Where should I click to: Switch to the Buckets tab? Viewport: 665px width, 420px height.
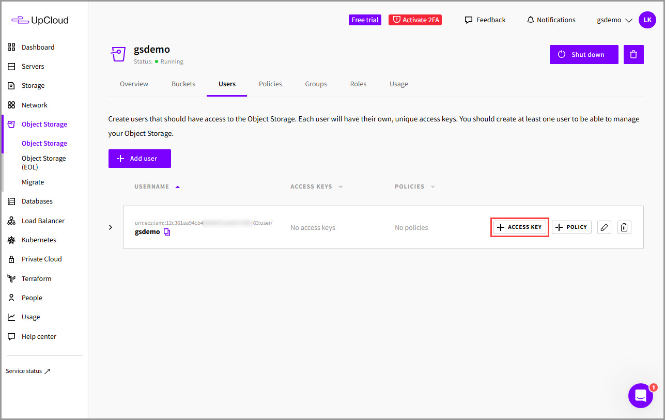point(183,84)
